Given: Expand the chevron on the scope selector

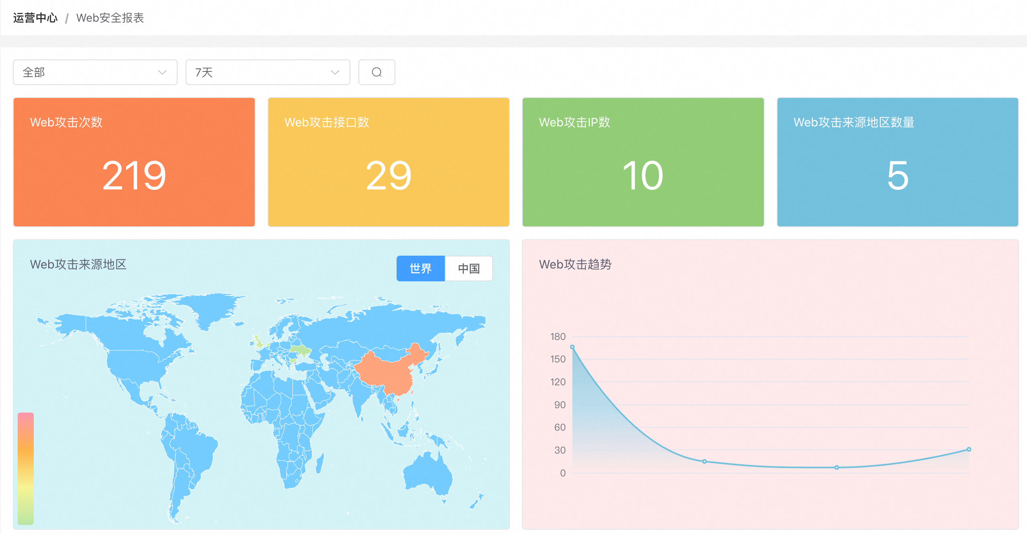Looking at the screenshot, I should (162, 73).
